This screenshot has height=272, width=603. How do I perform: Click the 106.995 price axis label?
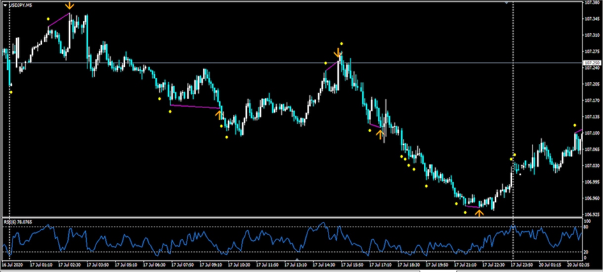click(592, 182)
